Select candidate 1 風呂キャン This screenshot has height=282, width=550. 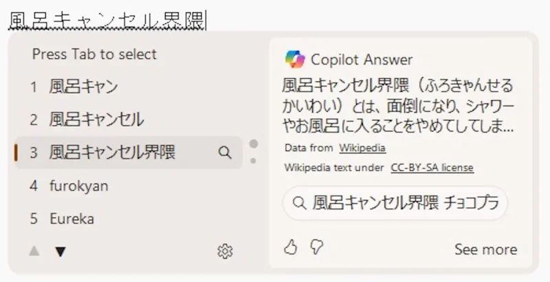tap(82, 86)
